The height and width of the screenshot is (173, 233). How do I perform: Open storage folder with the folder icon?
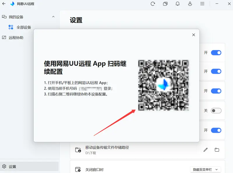point(217,150)
